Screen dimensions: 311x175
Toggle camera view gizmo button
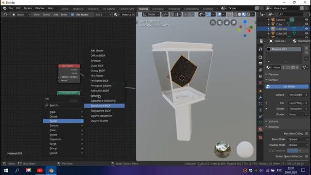[220, 22]
